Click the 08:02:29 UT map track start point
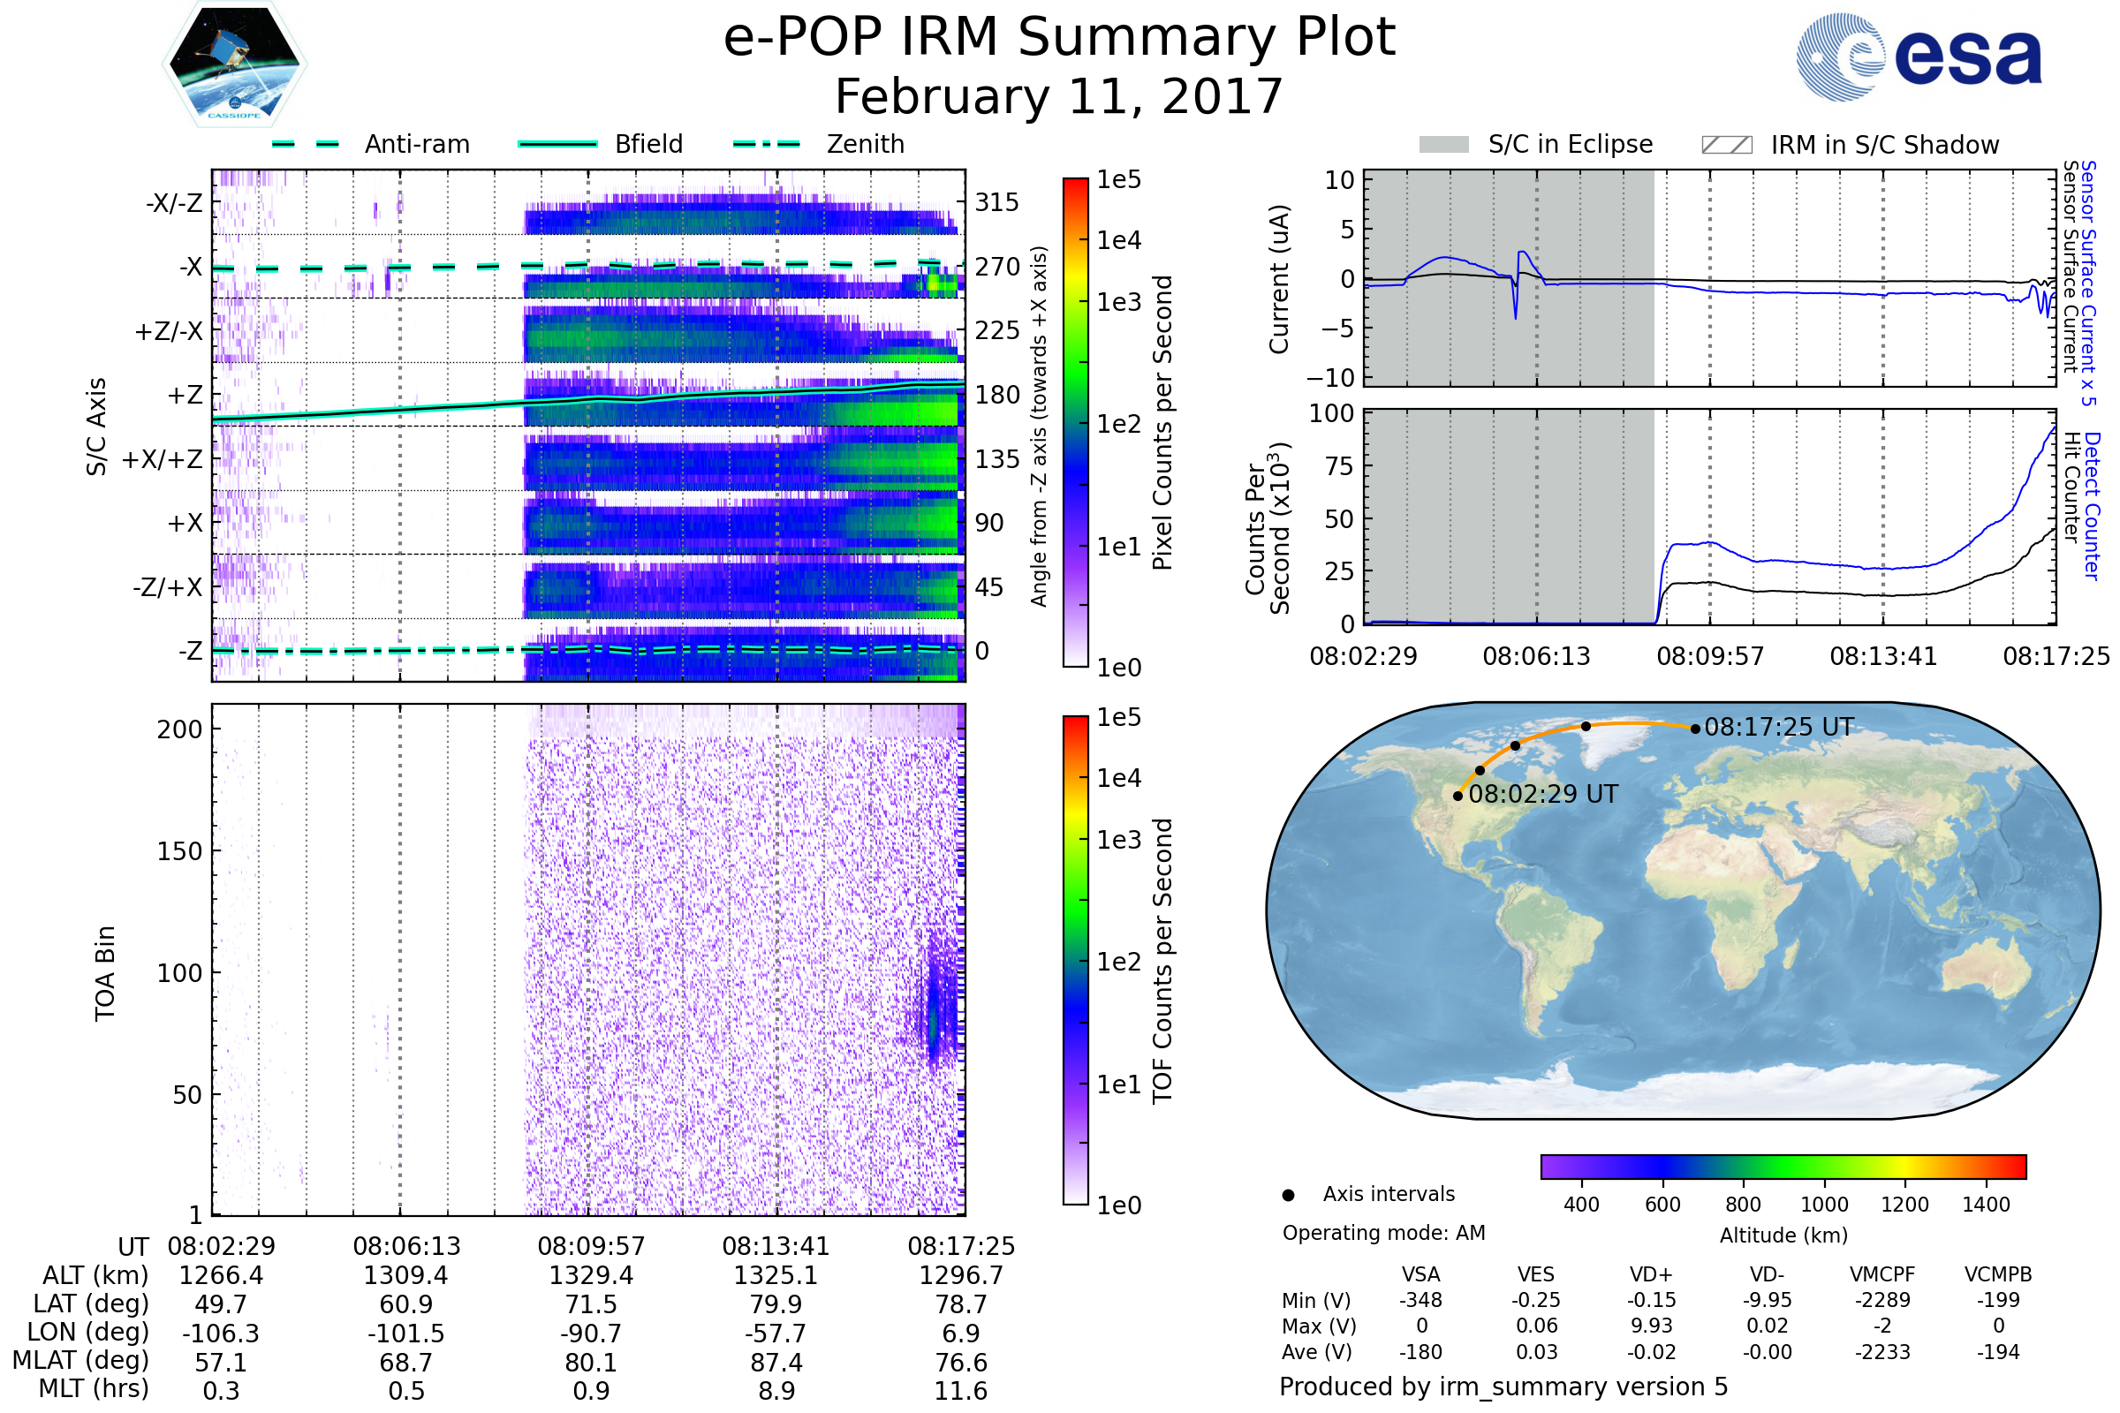 click(1457, 796)
